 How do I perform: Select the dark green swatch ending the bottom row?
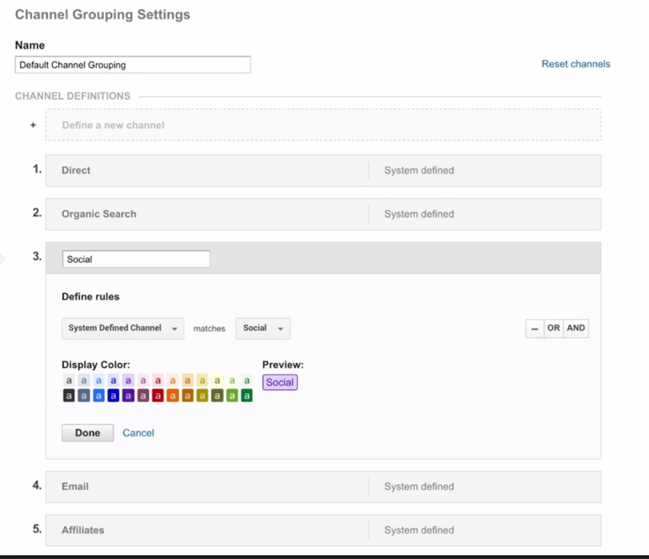point(247,396)
